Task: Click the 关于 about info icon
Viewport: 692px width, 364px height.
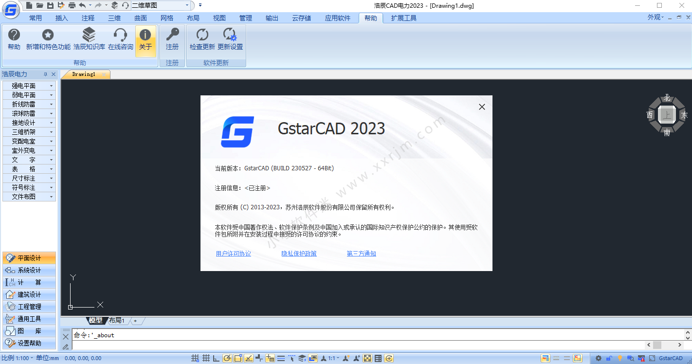Action: click(x=146, y=41)
